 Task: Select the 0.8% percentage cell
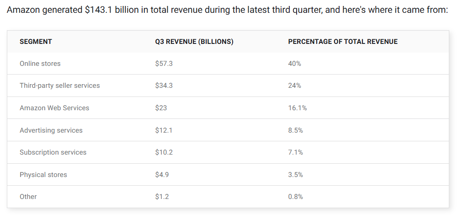tap(295, 197)
